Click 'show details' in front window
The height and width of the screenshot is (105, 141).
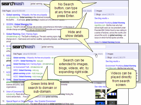(x=98, y=54)
